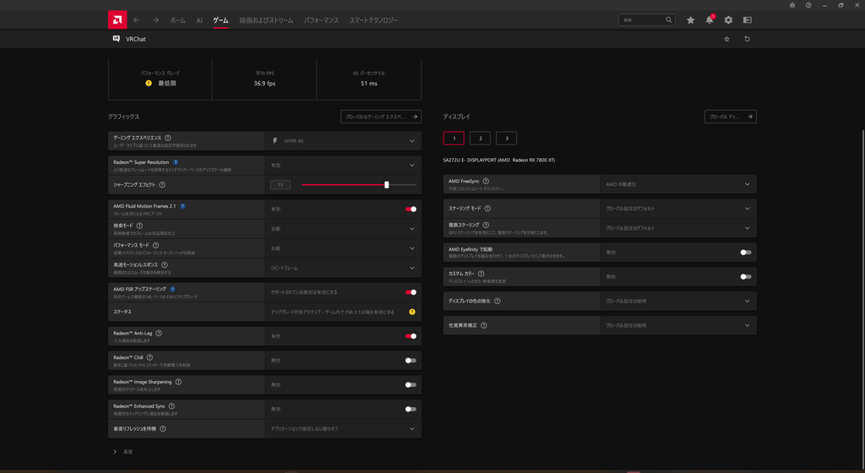Open ディスプレイの色の強化 dropdown

678,301
